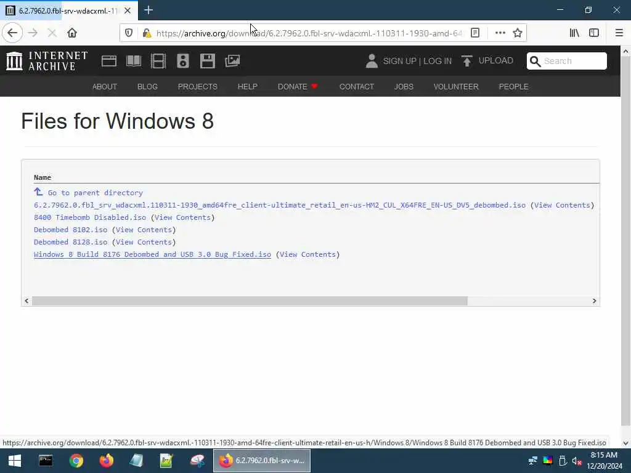The image size is (631, 473).
Task: Open the HELP menu item
Action: (248, 86)
